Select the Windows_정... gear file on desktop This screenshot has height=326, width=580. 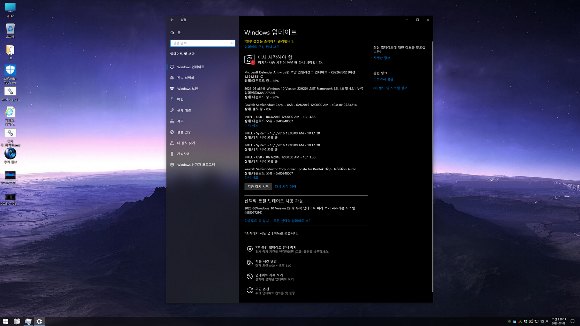coord(10,94)
